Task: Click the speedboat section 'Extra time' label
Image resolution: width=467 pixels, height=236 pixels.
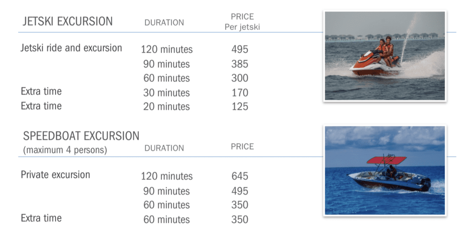Action: coord(41,218)
